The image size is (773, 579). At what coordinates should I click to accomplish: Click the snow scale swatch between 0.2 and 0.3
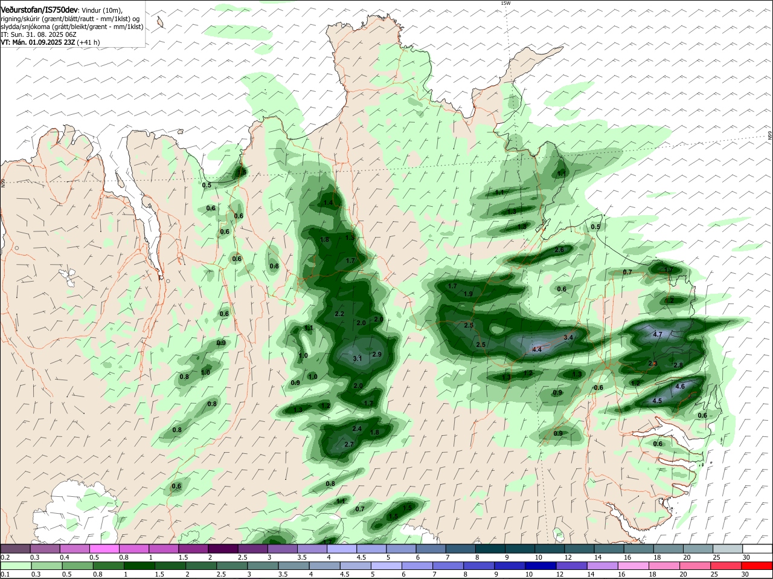[16, 548]
